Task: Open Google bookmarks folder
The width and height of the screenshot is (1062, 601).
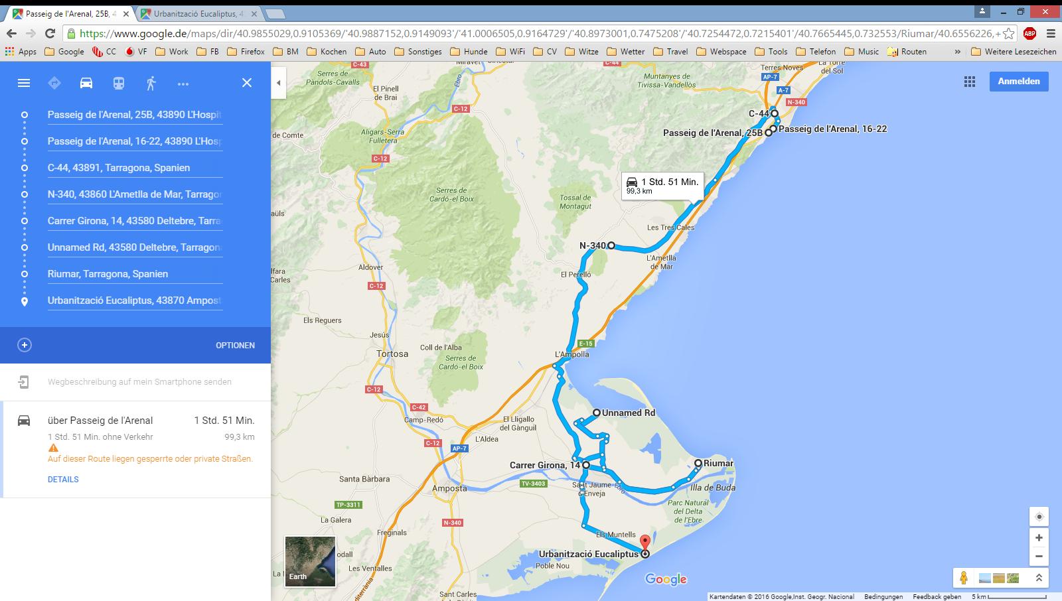Action: pyautogui.click(x=64, y=51)
